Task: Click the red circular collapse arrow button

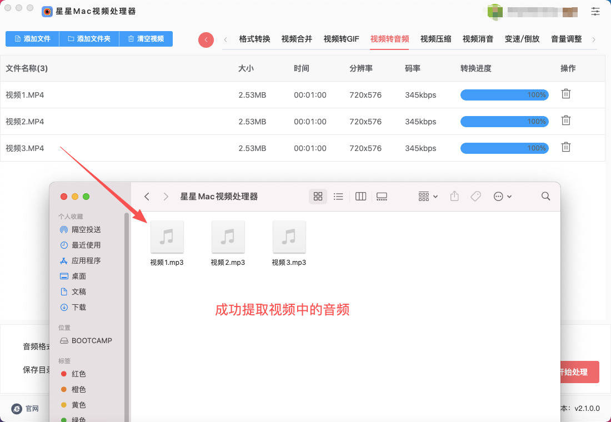Action: [x=206, y=39]
